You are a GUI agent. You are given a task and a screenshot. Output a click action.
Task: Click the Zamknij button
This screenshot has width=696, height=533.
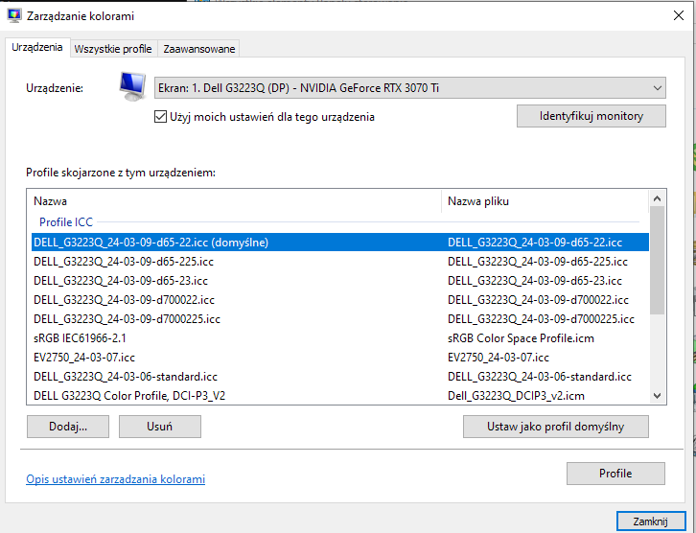(x=650, y=521)
